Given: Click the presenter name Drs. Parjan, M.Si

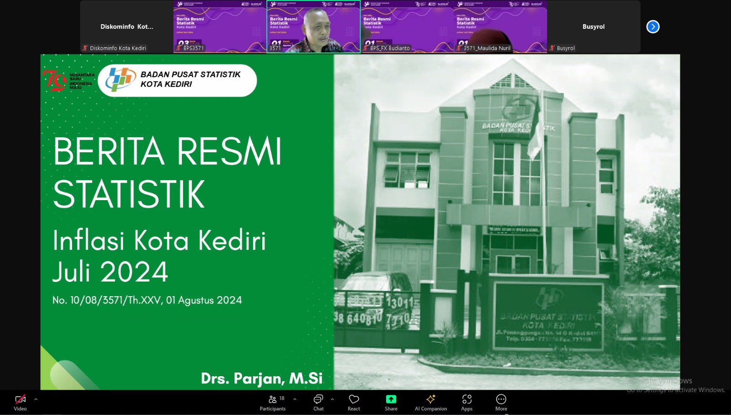Looking at the screenshot, I should (x=262, y=378).
